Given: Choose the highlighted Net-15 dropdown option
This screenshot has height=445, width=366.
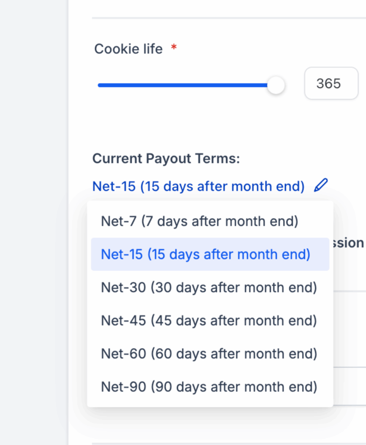Looking at the screenshot, I should coord(210,254).
